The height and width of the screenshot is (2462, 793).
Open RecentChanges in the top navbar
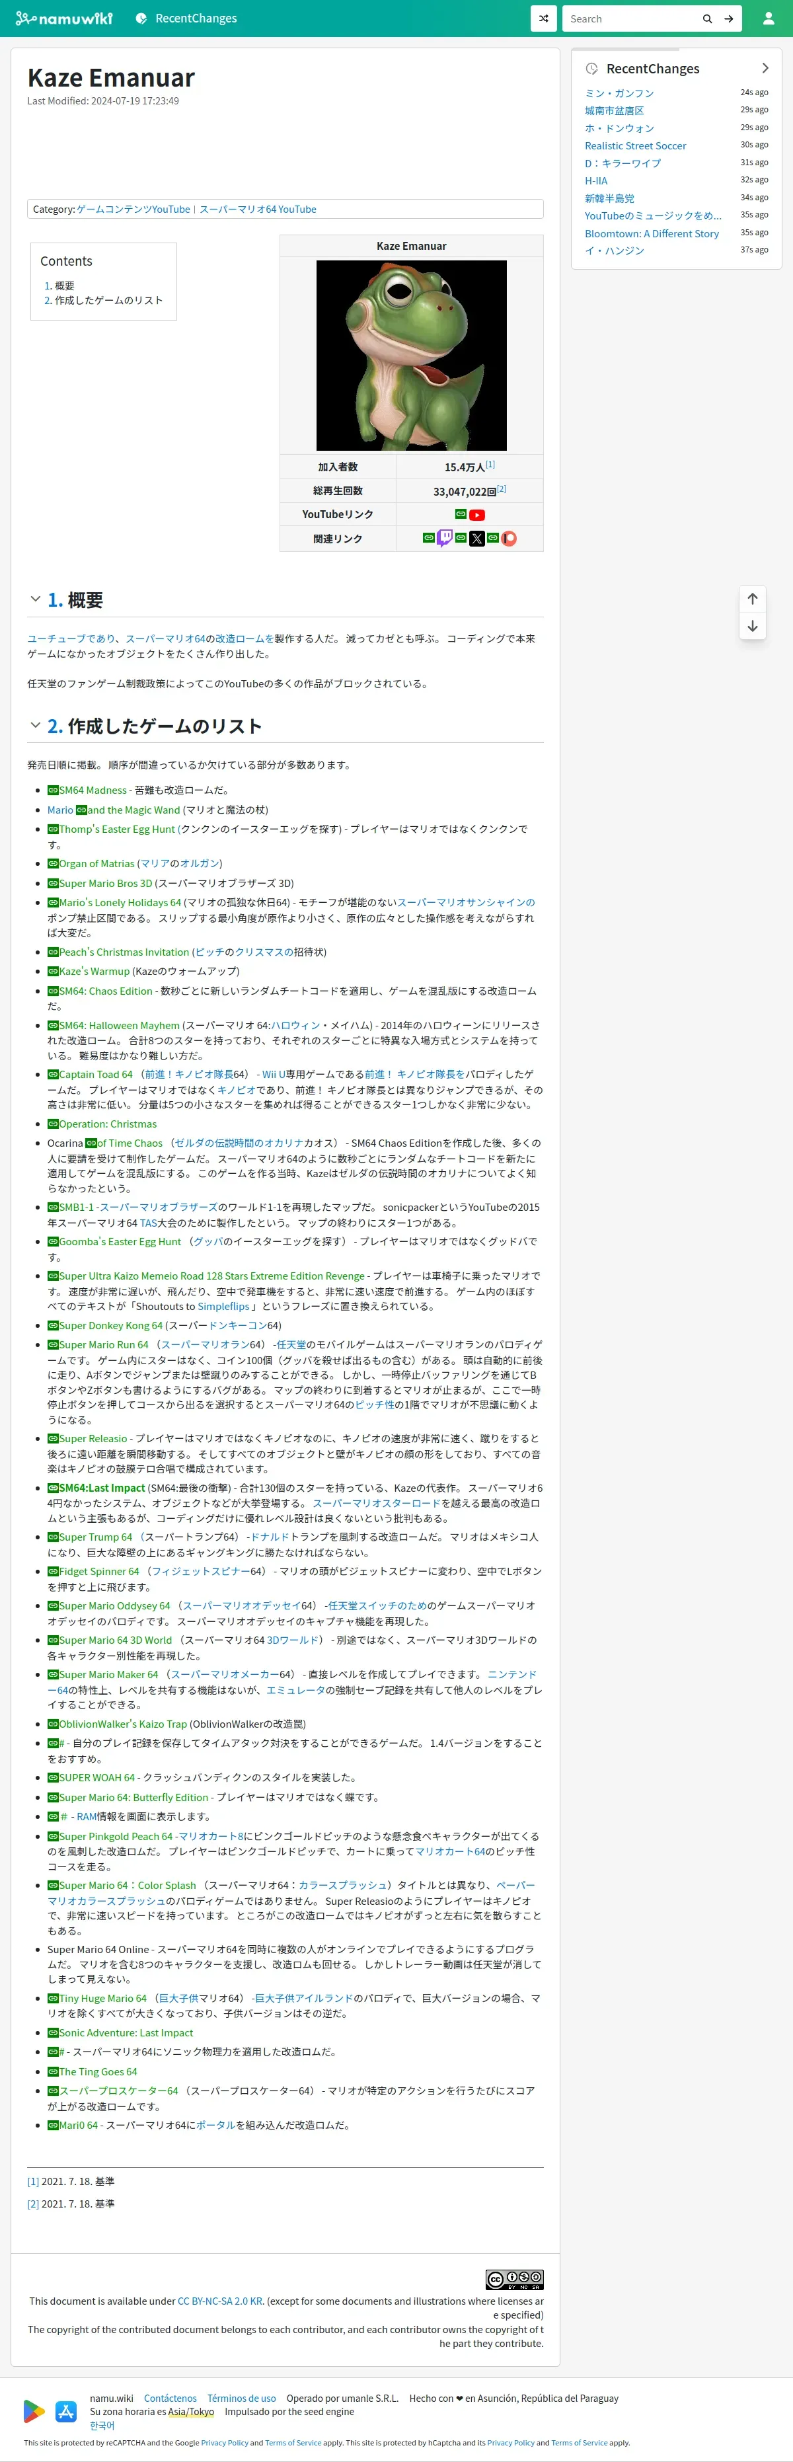point(186,18)
